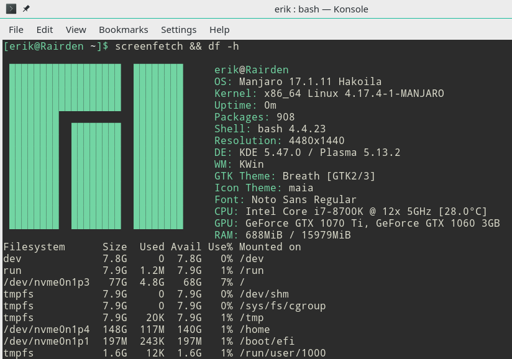Image resolution: width=512 pixels, height=359 pixels.
Task: Click the Konsole terminal icon in the title bar
Action: (11, 9)
